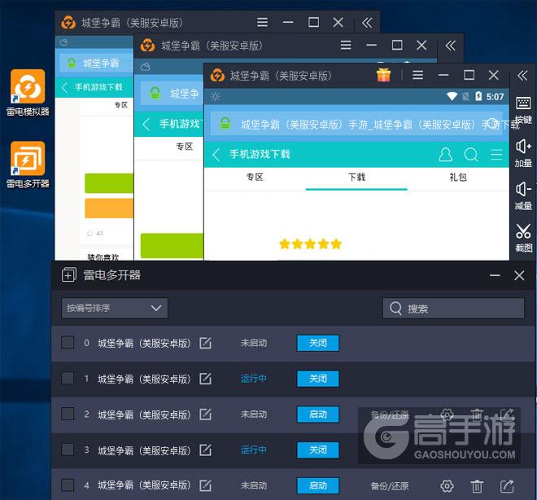Image resolution: width=537 pixels, height=500 pixels.
Task: Click the user profile icon in teal header
Action: 445,155
